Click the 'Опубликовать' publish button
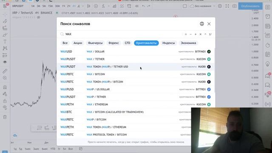Viewport: 272px width, 153px height. pos(250,6)
